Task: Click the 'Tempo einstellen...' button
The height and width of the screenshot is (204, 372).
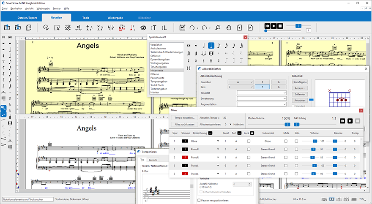Action: [184, 118]
